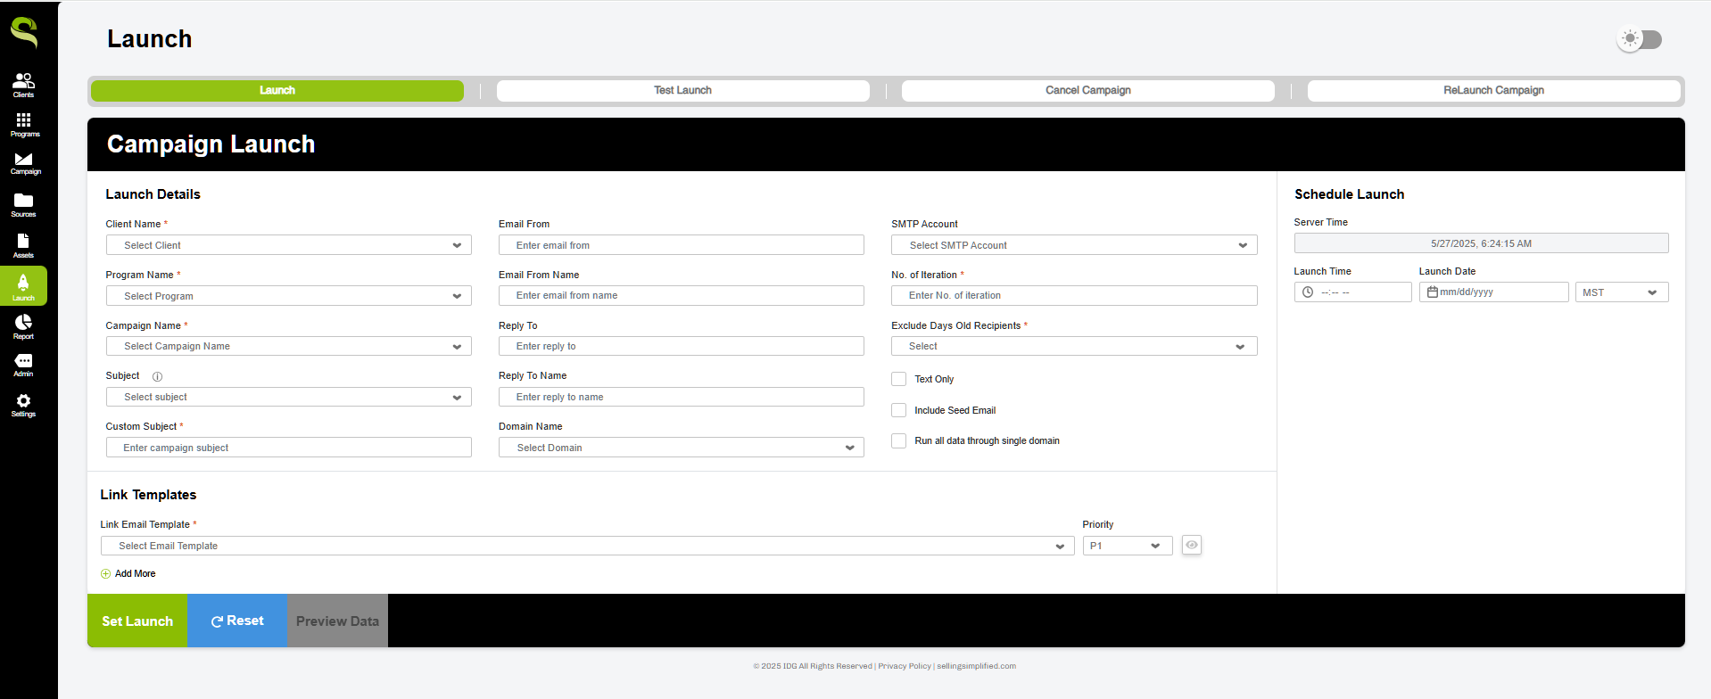This screenshot has height=699, width=1711.
Task: Go to Campaign envelope icon
Action: (23, 162)
